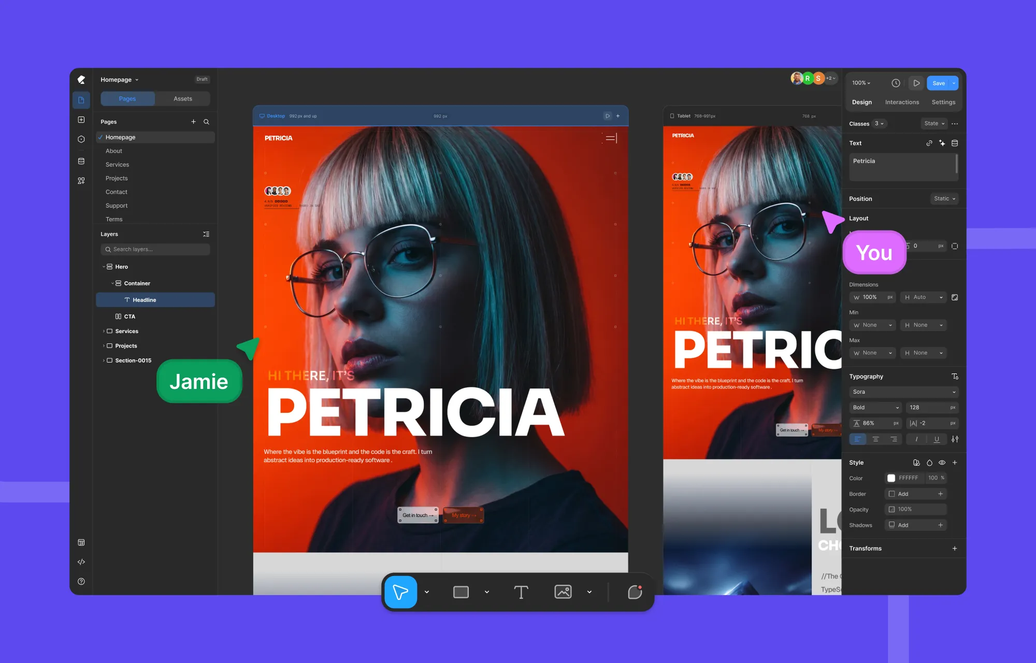
Task: Open the help icon in left sidebar
Action: pyautogui.click(x=81, y=581)
